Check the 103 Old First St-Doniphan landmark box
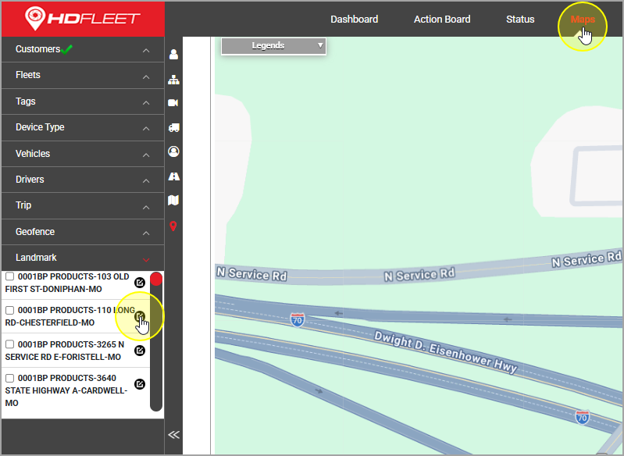The height and width of the screenshot is (456, 624). (x=10, y=276)
